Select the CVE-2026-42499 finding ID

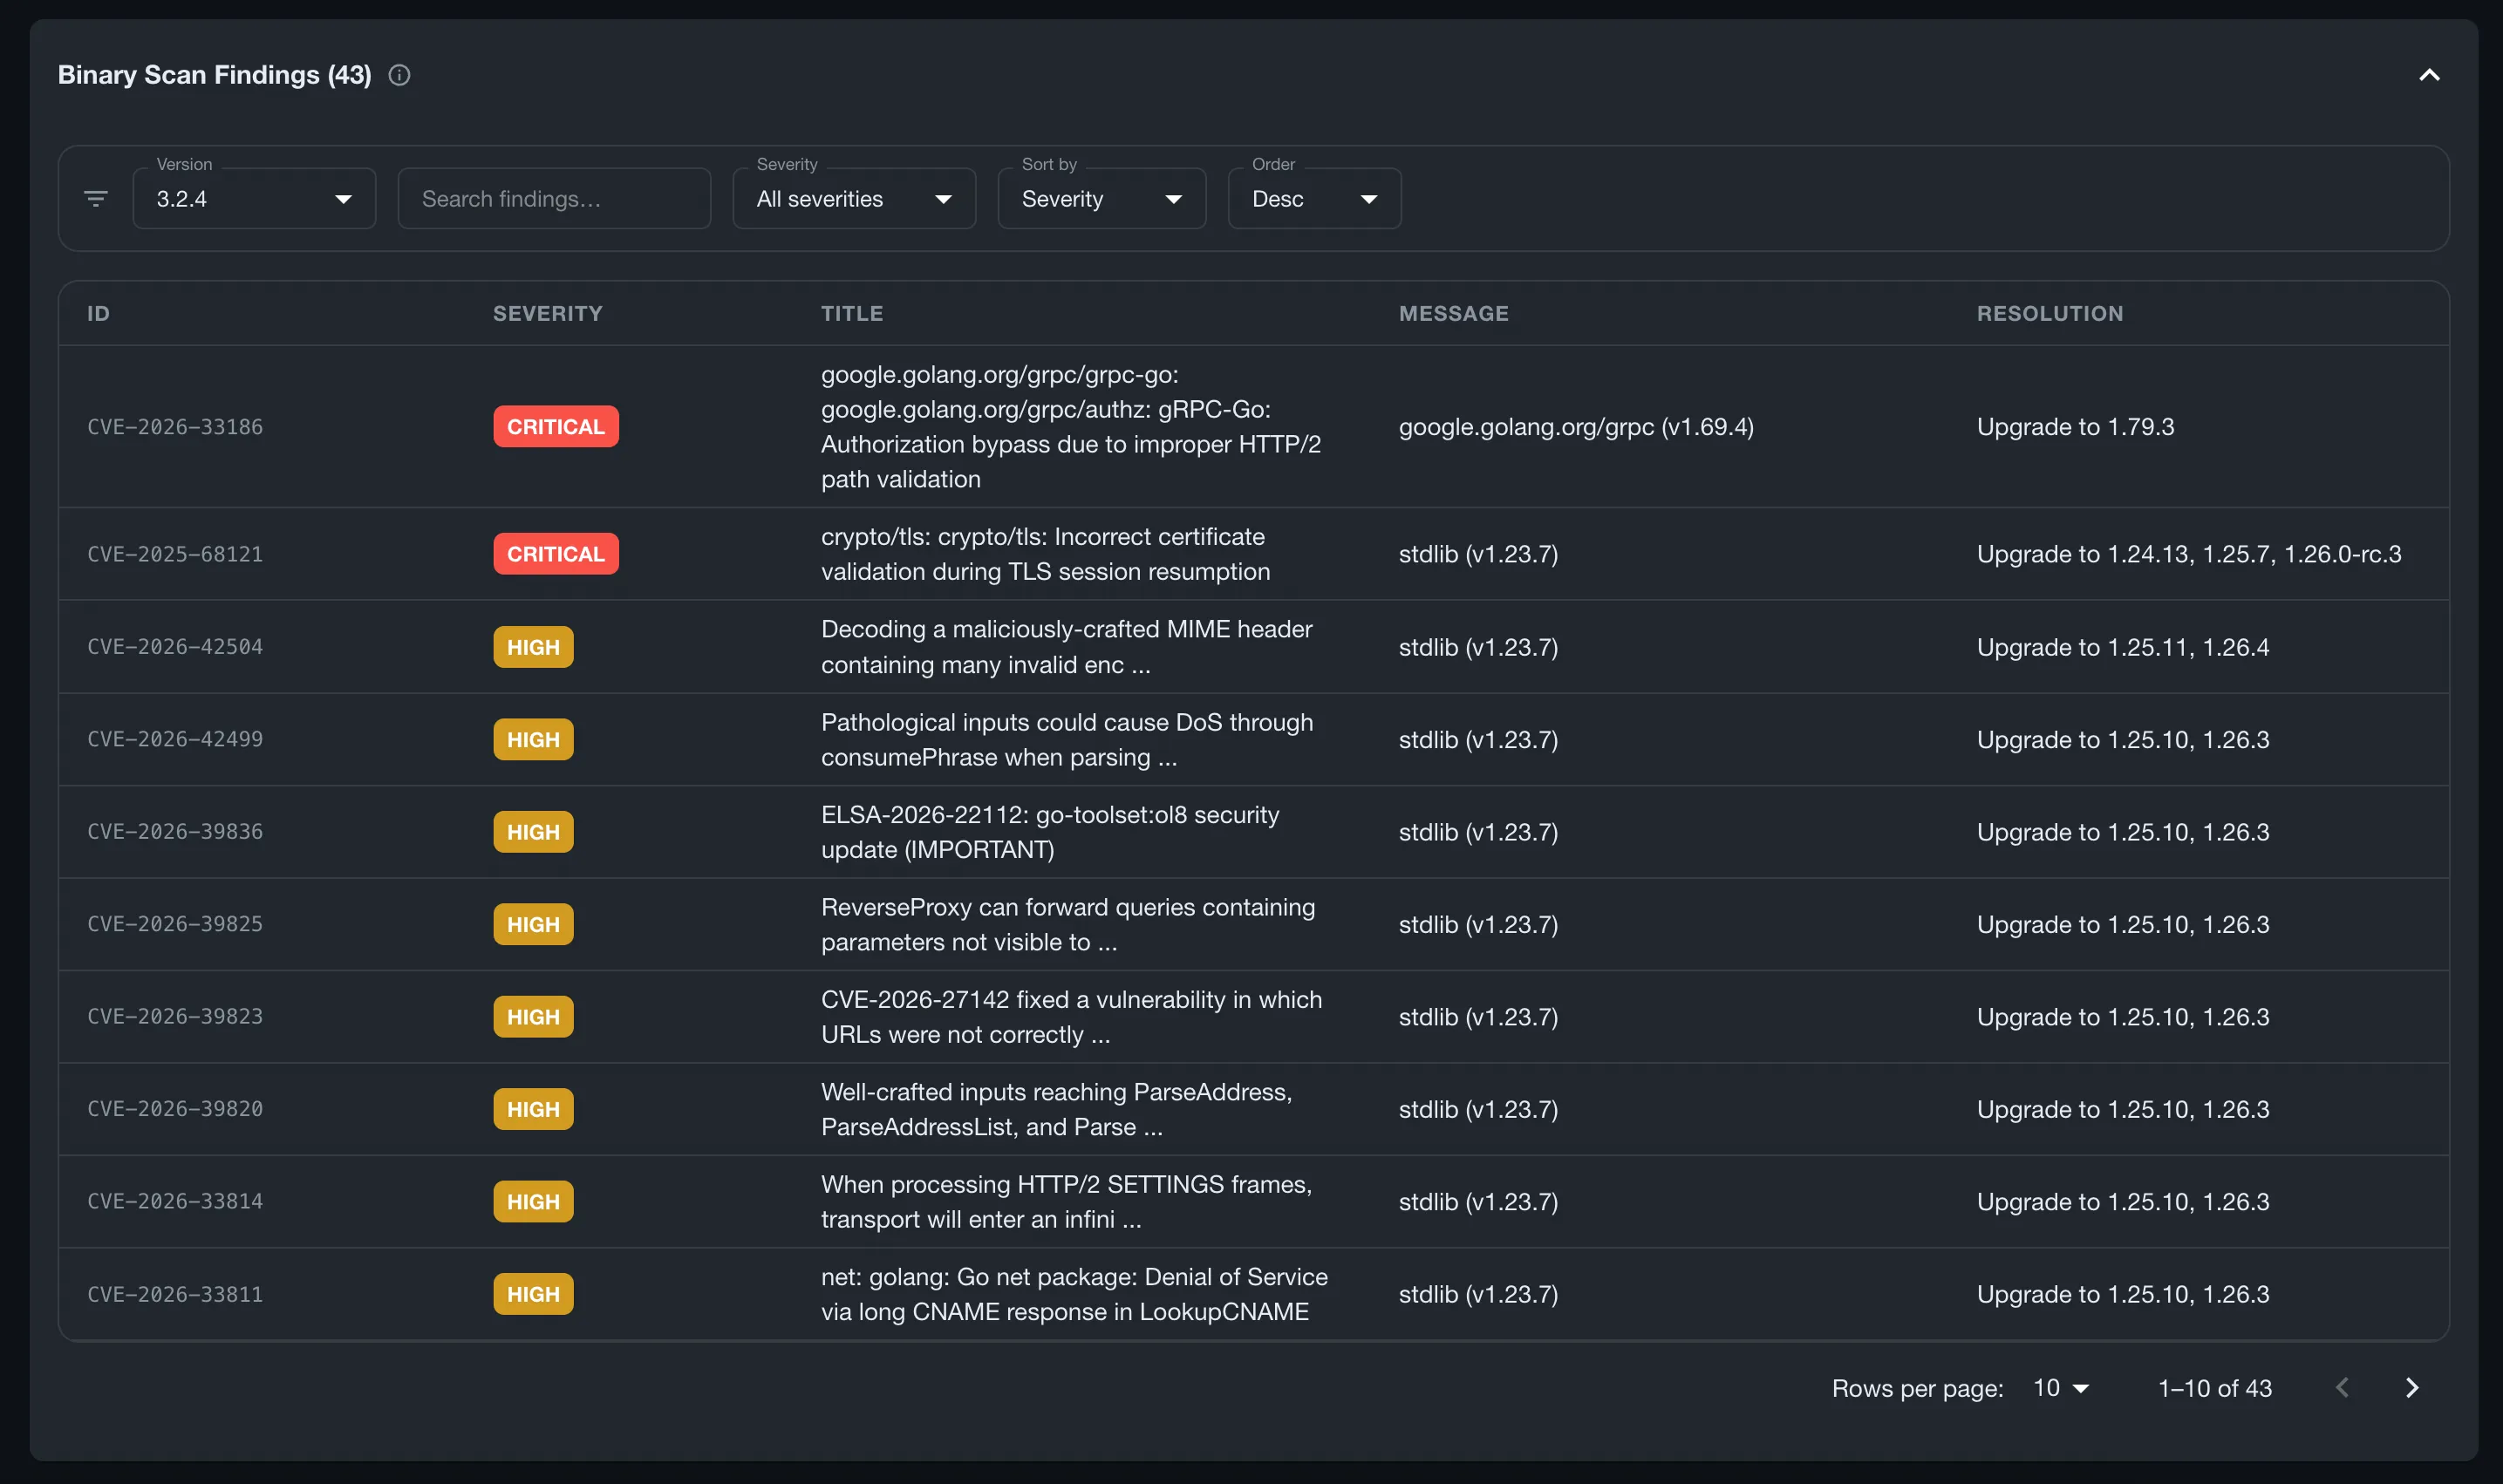175,739
